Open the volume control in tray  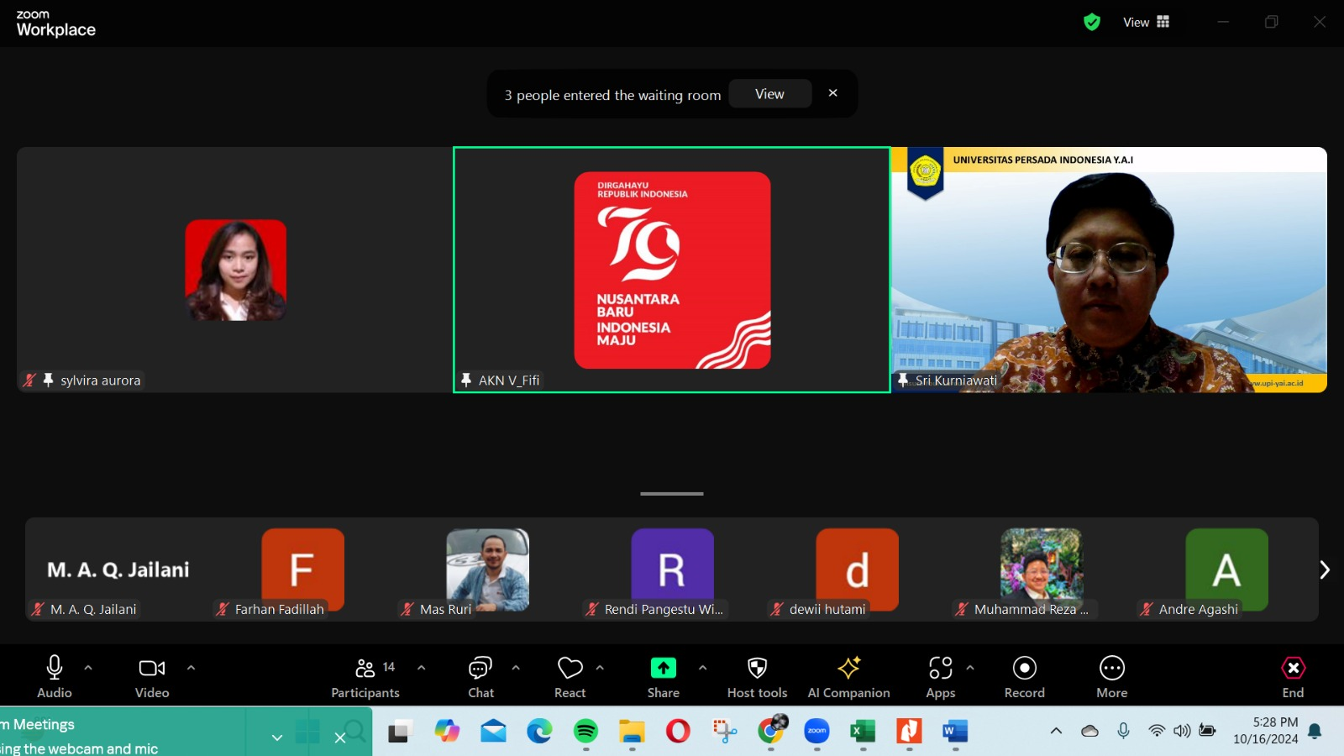tap(1182, 731)
